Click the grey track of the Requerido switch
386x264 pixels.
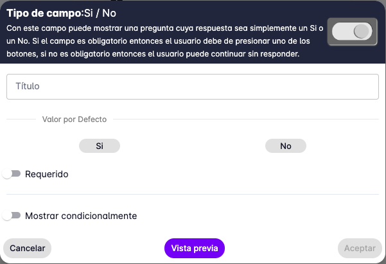16,173
